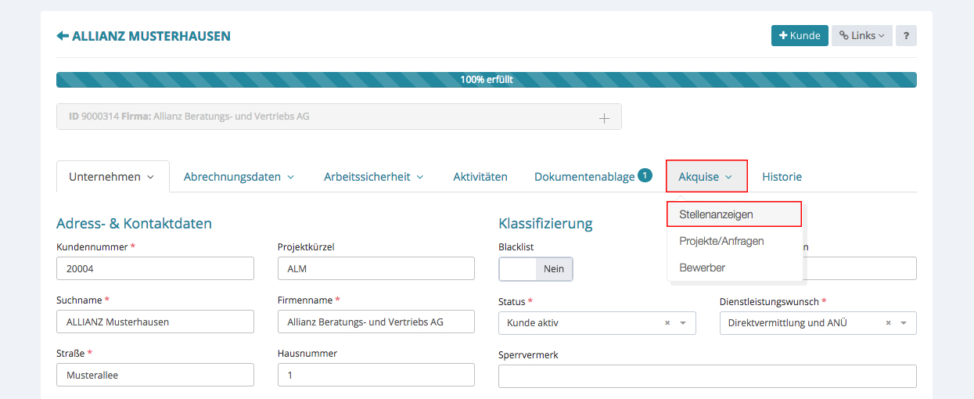Image resolution: width=974 pixels, height=399 pixels.
Task: Open the Aktivitäten tab
Action: pyautogui.click(x=480, y=177)
